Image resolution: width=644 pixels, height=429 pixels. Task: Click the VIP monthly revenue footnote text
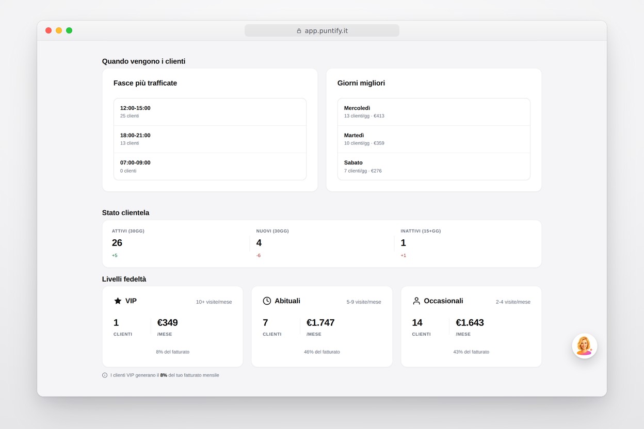165,375
